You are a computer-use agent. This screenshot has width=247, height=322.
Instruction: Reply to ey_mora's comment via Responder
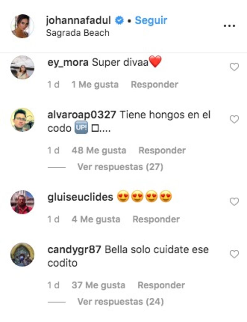154,85
